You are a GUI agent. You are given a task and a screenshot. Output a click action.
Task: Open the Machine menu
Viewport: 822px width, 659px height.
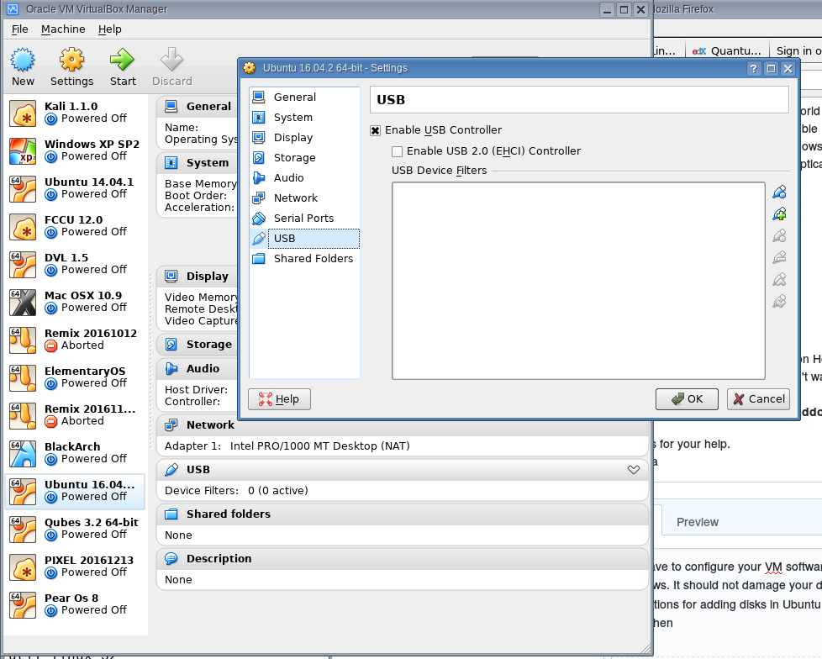click(x=63, y=29)
